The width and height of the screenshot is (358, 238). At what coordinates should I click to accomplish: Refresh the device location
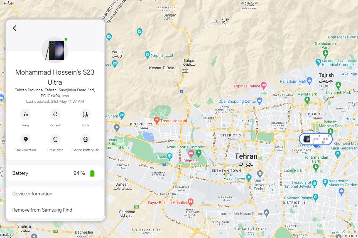(55, 114)
